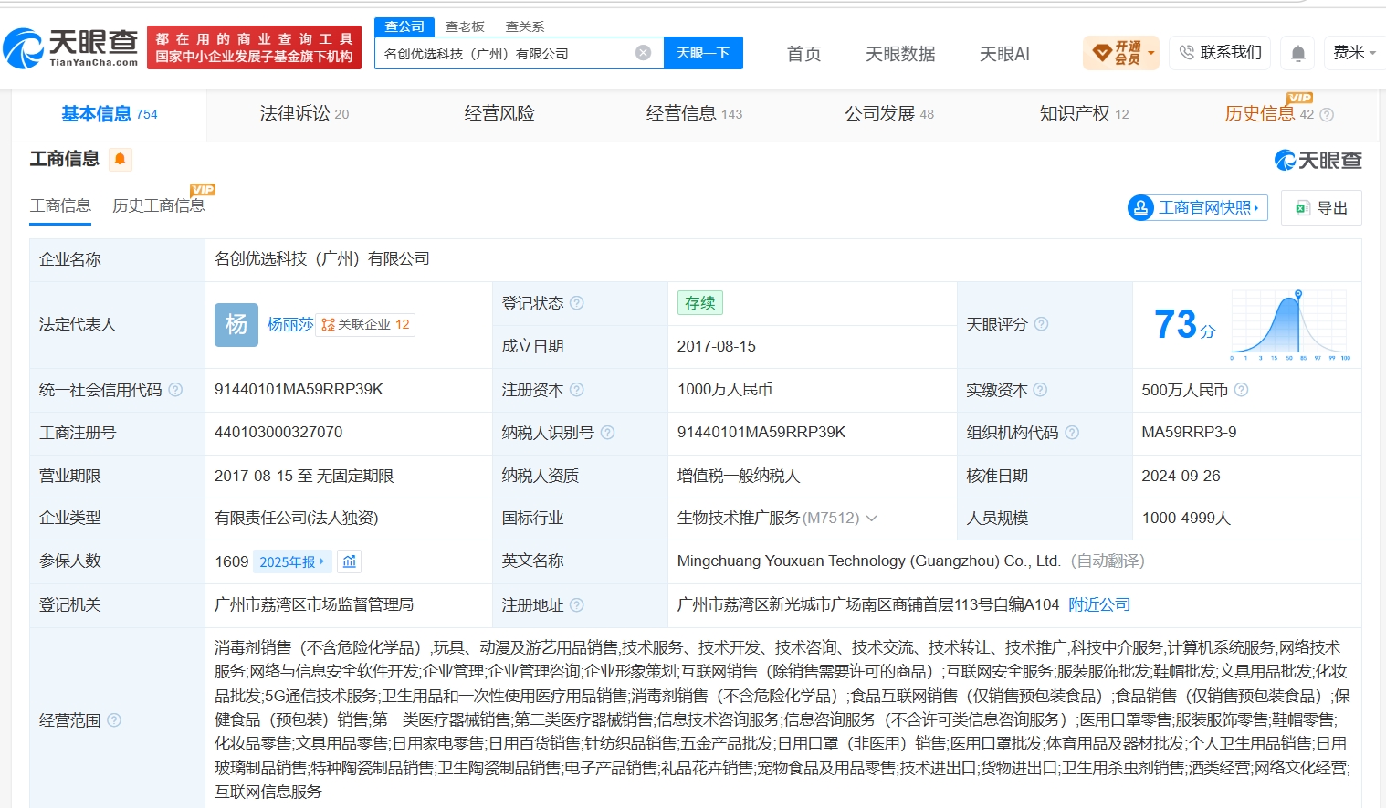
Task: Open the chart icon next to 2025年报
Action: pos(349,561)
